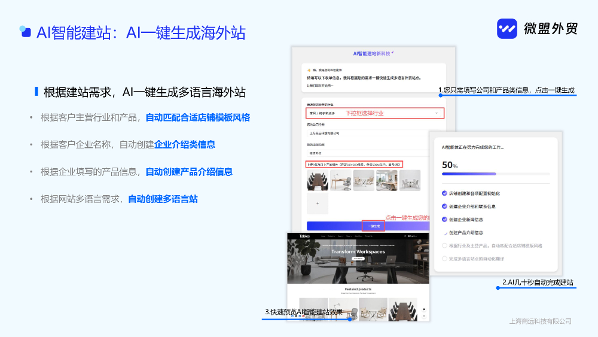Click checked circle for 创建企业介绍和联系信息

click(444, 207)
